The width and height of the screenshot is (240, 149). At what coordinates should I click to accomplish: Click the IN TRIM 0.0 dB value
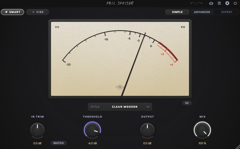(37, 143)
